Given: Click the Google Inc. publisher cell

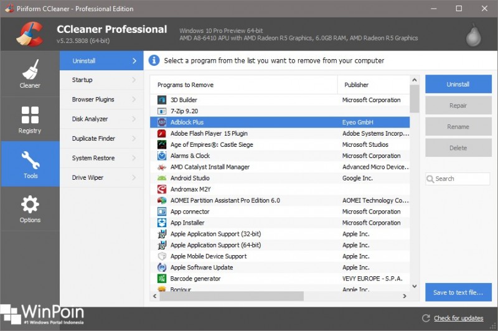Looking at the screenshot, I should point(357,178).
